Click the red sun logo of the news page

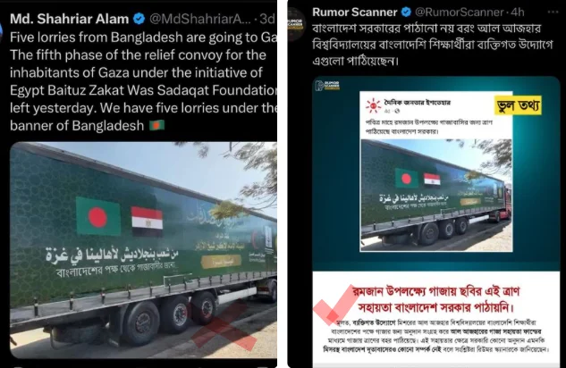(x=373, y=105)
